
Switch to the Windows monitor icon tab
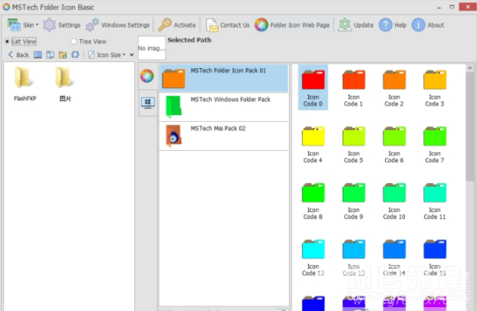click(148, 103)
